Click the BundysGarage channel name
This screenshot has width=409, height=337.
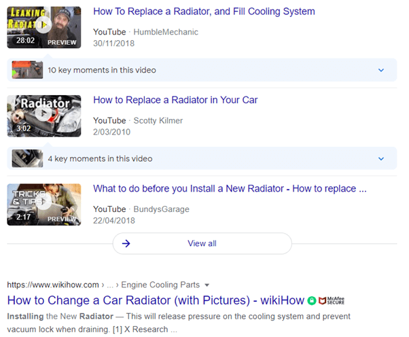[162, 209]
